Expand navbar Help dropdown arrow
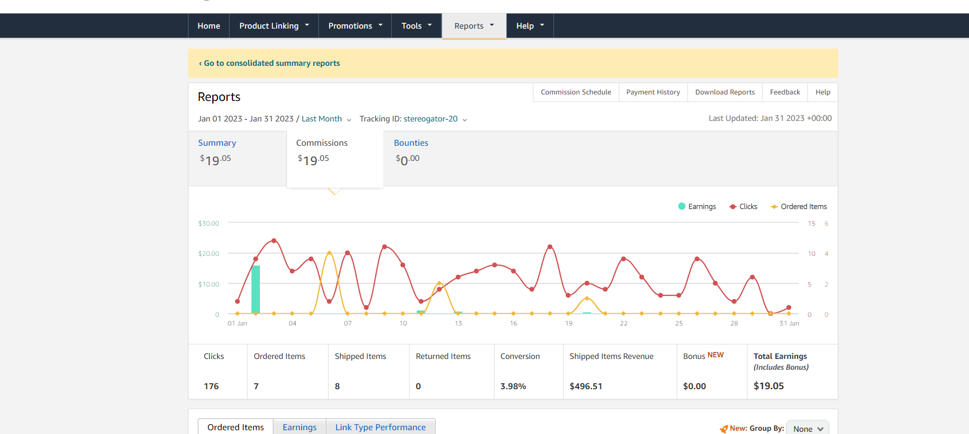Viewport: 969px width, 434px height. coord(542,25)
